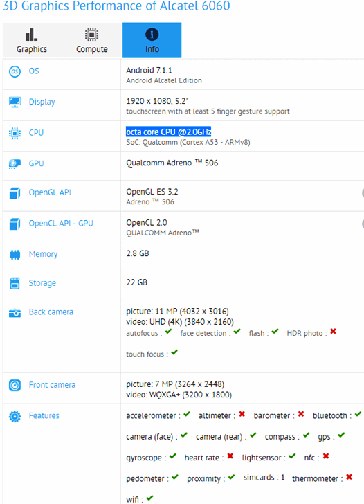Click the thermometer red cross
364x504 pixels.
click(x=349, y=477)
